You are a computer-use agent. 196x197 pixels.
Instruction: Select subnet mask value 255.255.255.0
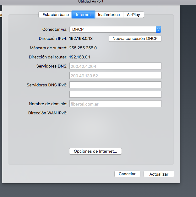point(83,48)
